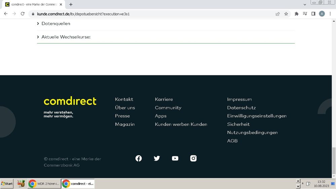The height and width of the screenshot is (189, 336).
Task: Switch to WDR 2 hören taskbar window
Action: (44, 184)
